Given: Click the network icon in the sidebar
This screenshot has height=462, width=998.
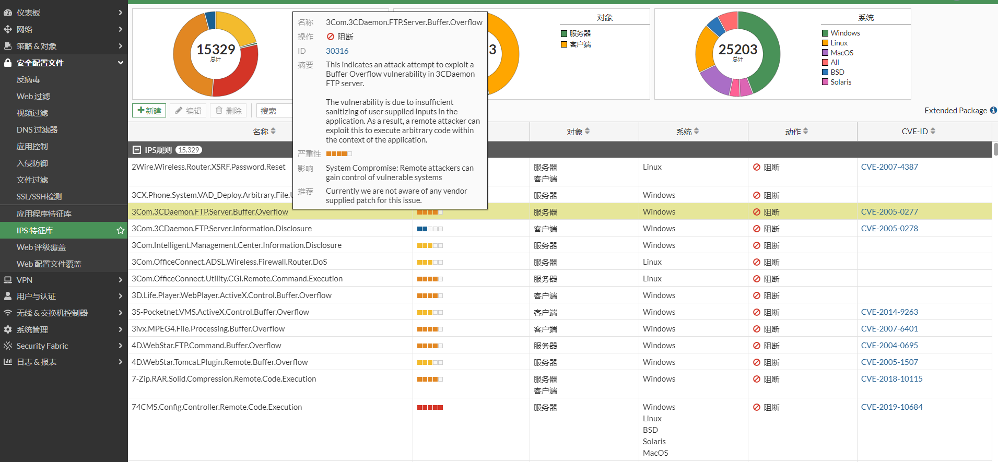Looking at the screenshot, I should click(8, 29).
